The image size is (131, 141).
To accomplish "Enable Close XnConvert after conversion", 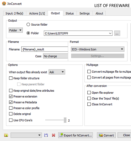I will [x=89, y=104].
